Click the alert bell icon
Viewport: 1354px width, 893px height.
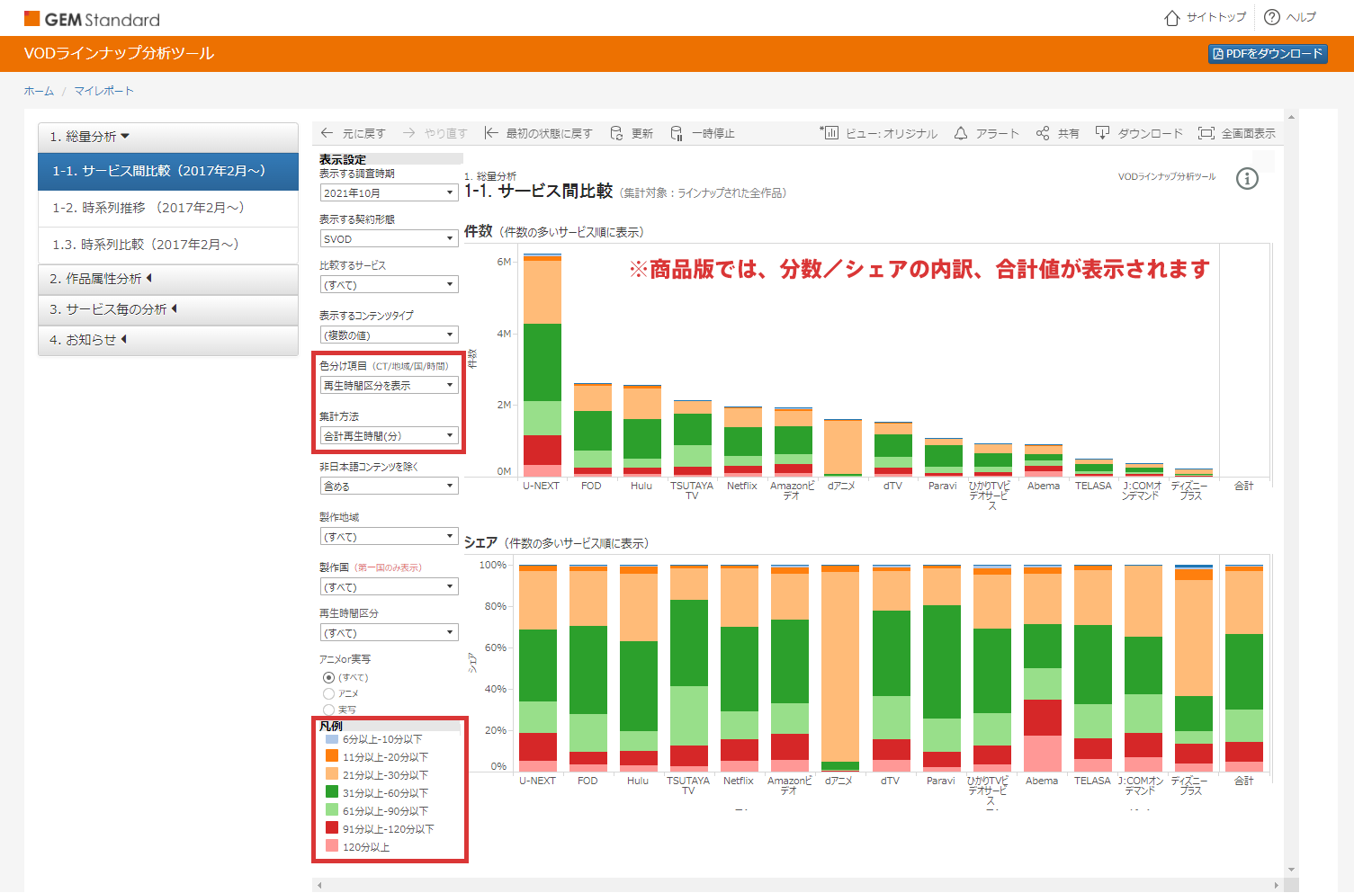point(961,133)
